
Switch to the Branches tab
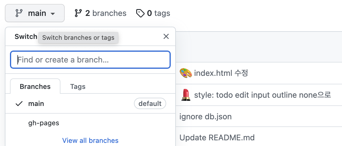(35, 86)
